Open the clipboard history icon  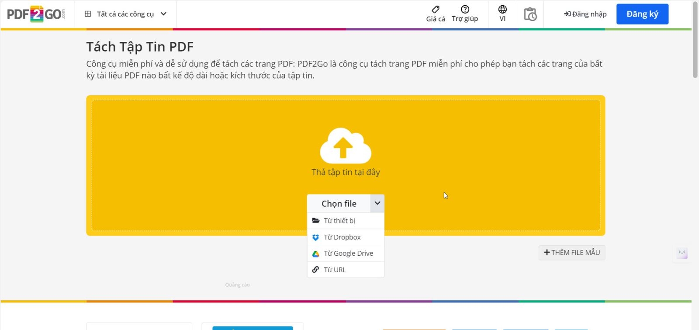tap(530, 14)
